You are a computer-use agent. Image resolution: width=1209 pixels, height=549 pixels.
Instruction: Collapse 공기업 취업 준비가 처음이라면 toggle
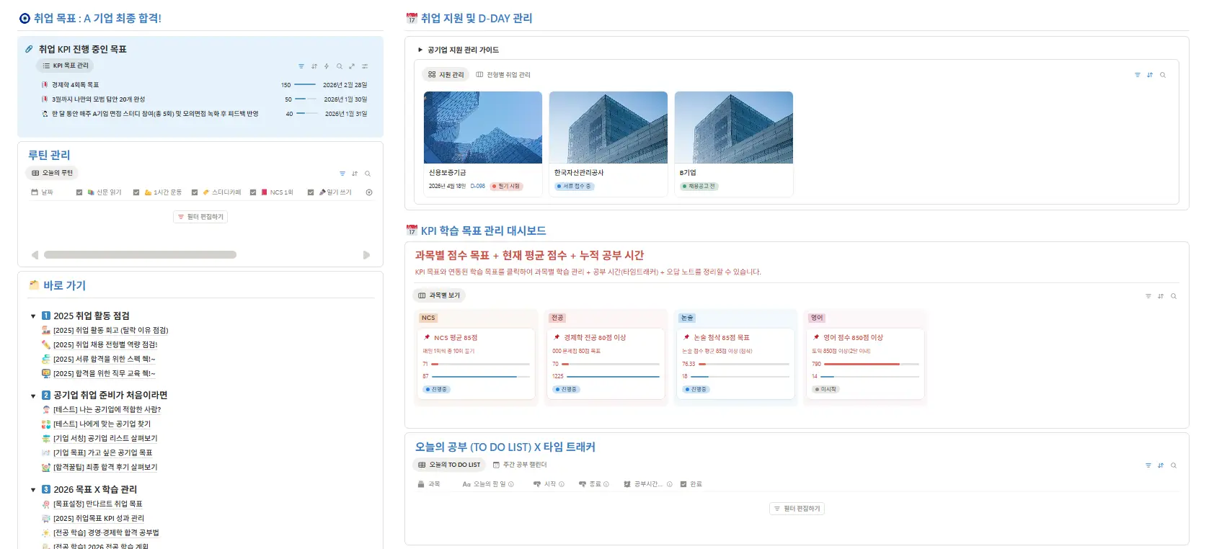[x=33, y=396]
